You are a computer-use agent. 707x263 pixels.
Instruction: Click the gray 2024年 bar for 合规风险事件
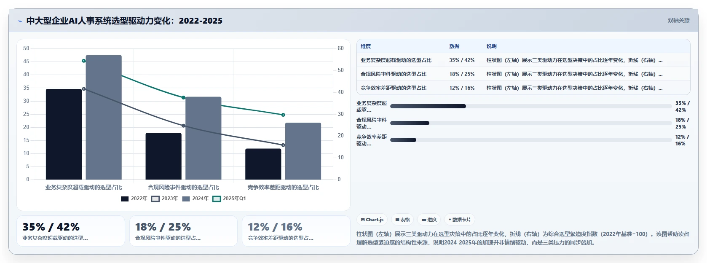pyautogui.click(x=204, y=138)
